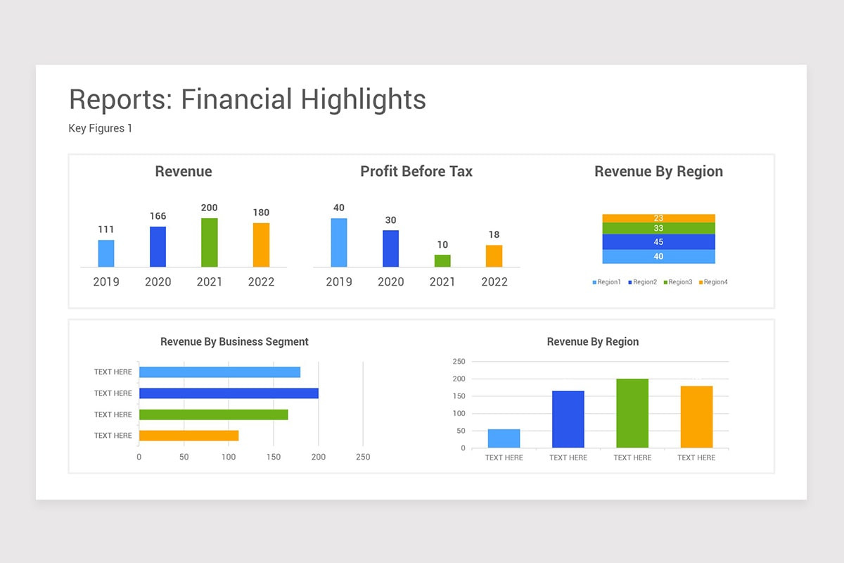The image size is (844, 563).
Task: Select the blue 2019 Revenue bar
Action: click(106, 253)
